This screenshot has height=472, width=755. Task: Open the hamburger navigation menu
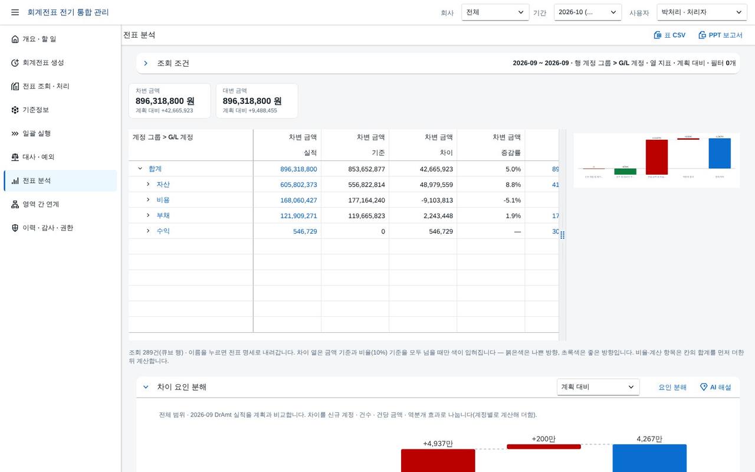point(15,12)
